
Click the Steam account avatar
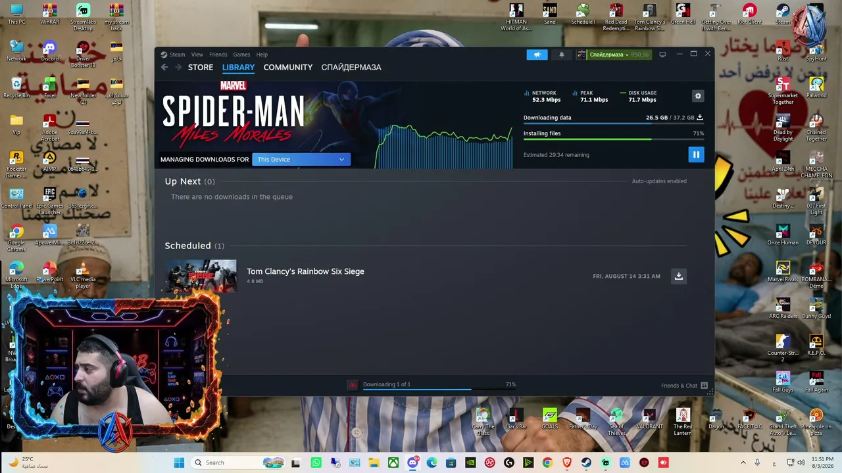click(582, 55)
